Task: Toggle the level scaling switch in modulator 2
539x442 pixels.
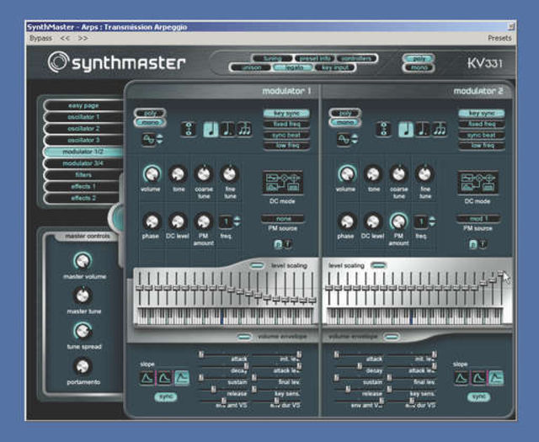Action: (x=378, y=265)
